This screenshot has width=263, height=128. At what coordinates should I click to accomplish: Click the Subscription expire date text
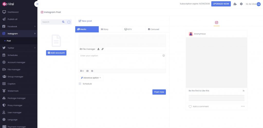point(195,4)
